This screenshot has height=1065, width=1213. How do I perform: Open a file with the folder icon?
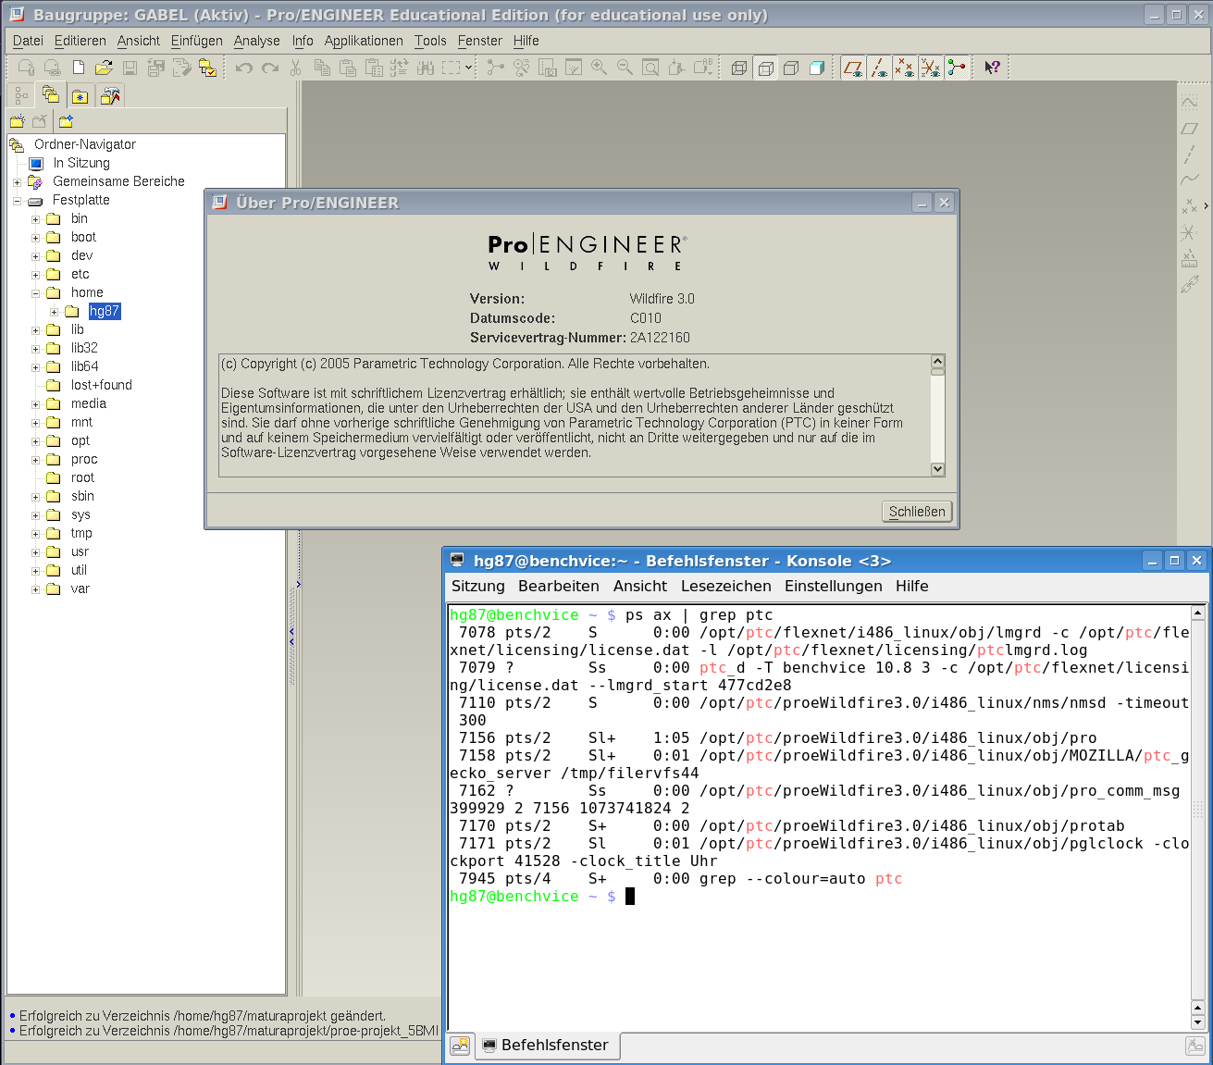point(104,68)
